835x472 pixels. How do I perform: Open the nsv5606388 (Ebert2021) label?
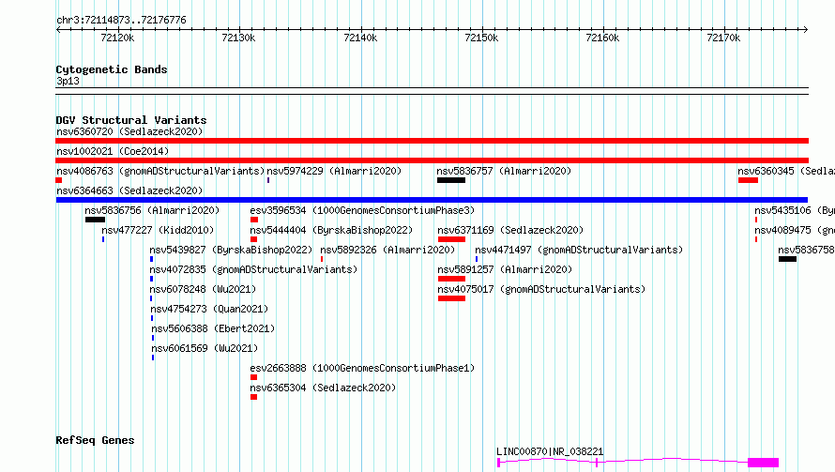(213, 328)
